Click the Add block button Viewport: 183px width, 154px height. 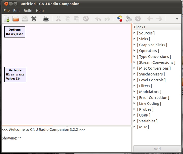click(x=157, y=149)
